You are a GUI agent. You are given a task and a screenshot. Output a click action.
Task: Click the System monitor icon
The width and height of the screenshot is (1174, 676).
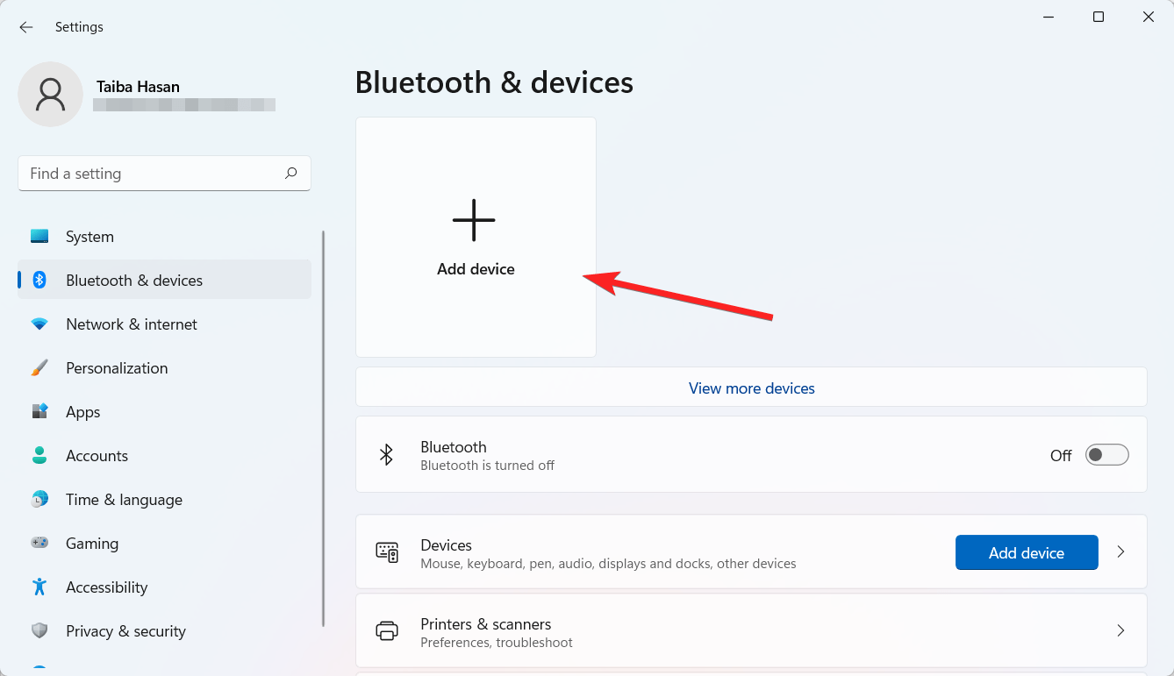coord(39,237)
